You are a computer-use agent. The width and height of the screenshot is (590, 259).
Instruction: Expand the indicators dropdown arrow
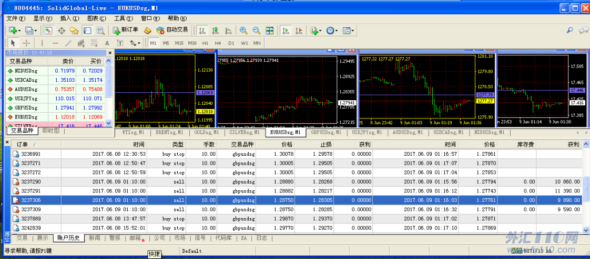pos(321,31)
